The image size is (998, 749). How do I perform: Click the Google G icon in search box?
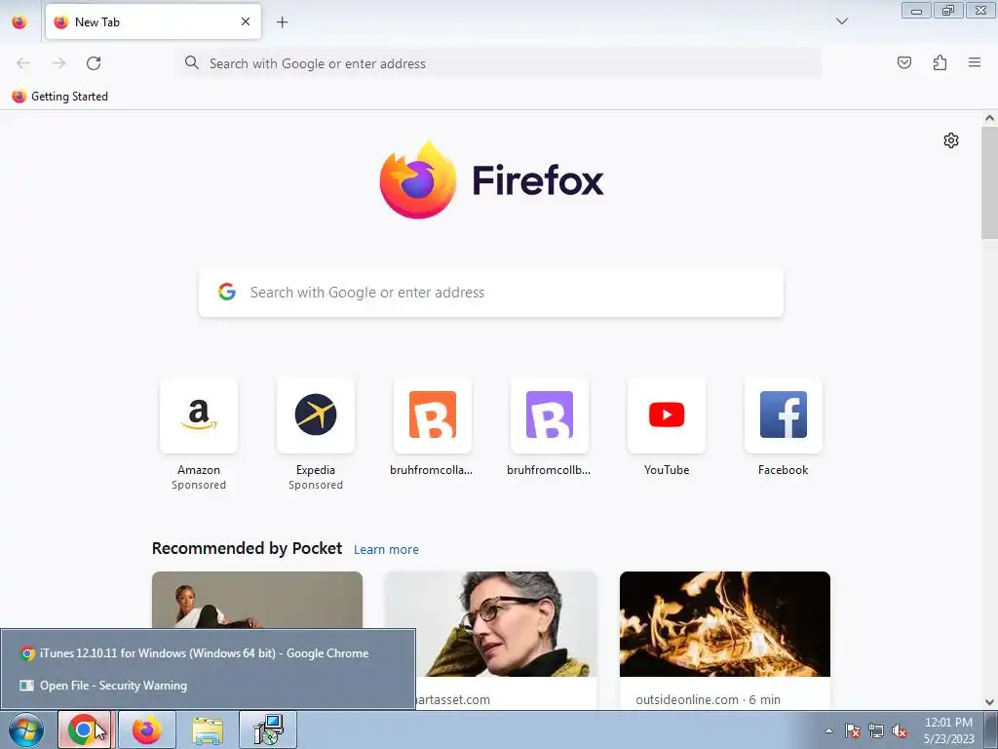(226, 292)
